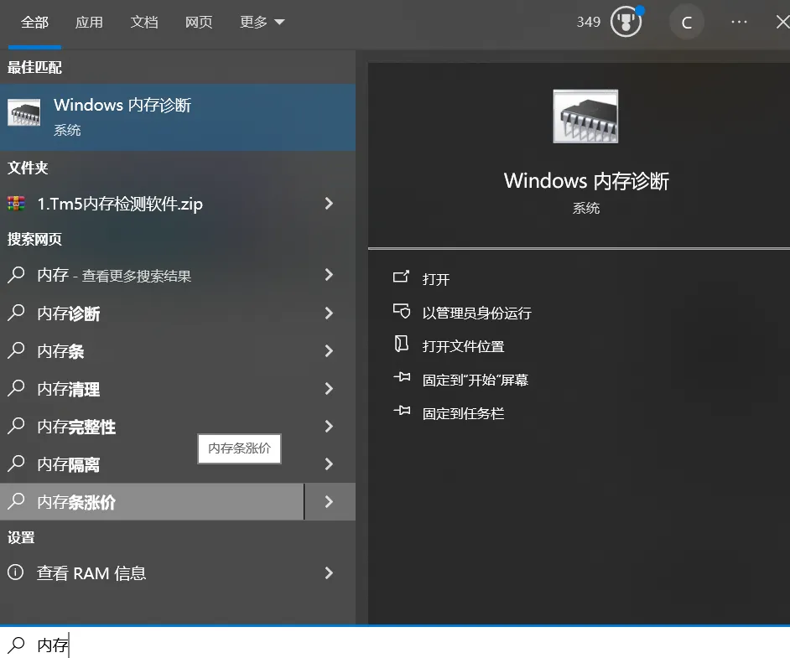This screenshot has width=790, height=658.
Task: Switch to the 文档 tab
Action: (x=144, y=22)
